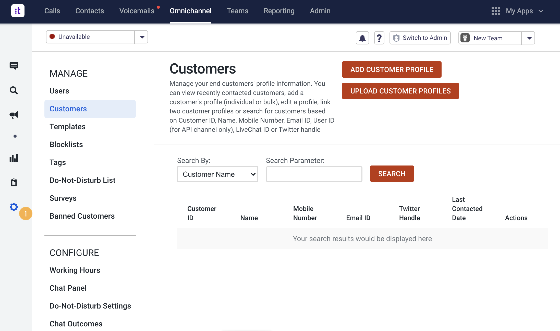Click the New Team avatar icon

click(x=465, y=38)
